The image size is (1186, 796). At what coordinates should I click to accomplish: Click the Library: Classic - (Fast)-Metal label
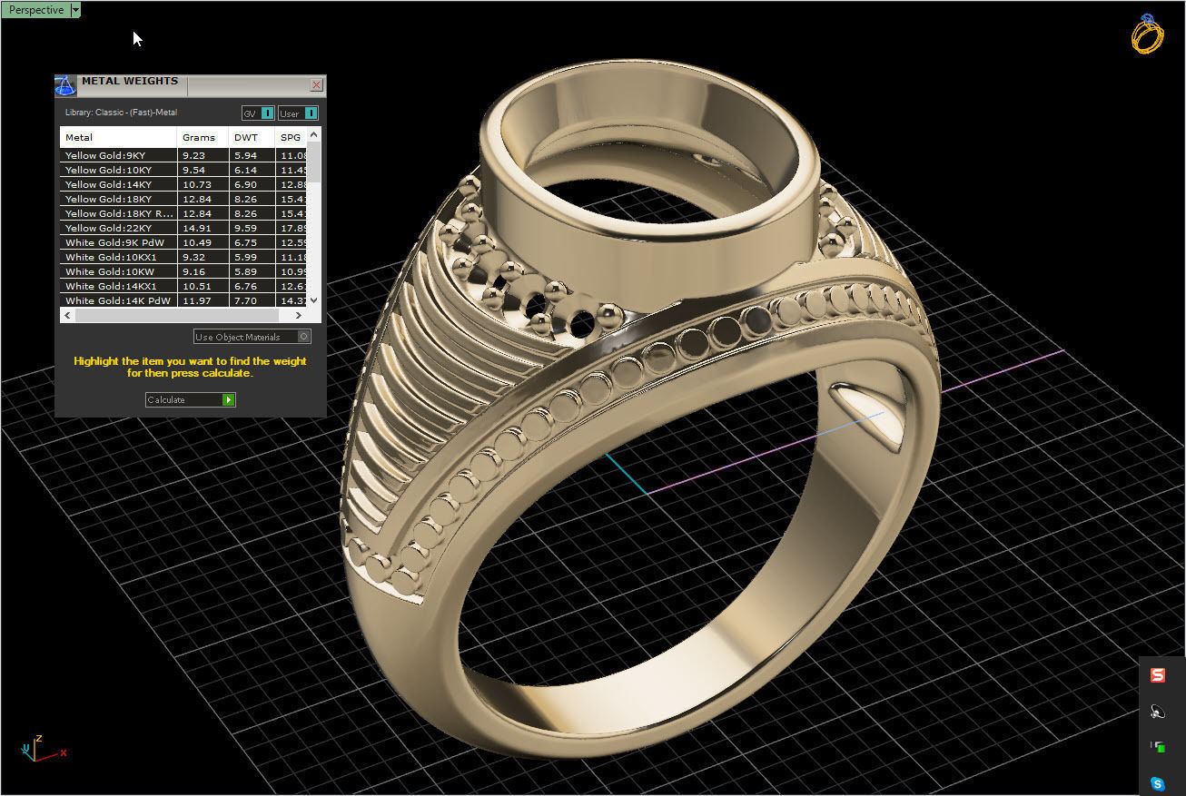click(121, 113)
